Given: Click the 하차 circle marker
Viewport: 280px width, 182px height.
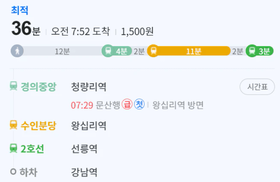Looking at the screenshot, I should [x=13, y=172].
